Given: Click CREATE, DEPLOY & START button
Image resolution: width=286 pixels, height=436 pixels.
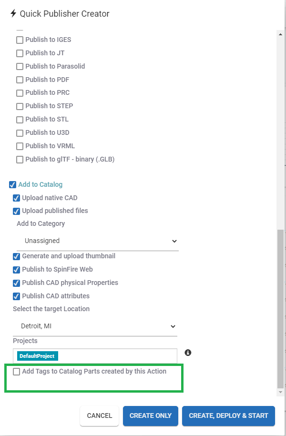Looking at the screenshot, I should coord(228,416).
